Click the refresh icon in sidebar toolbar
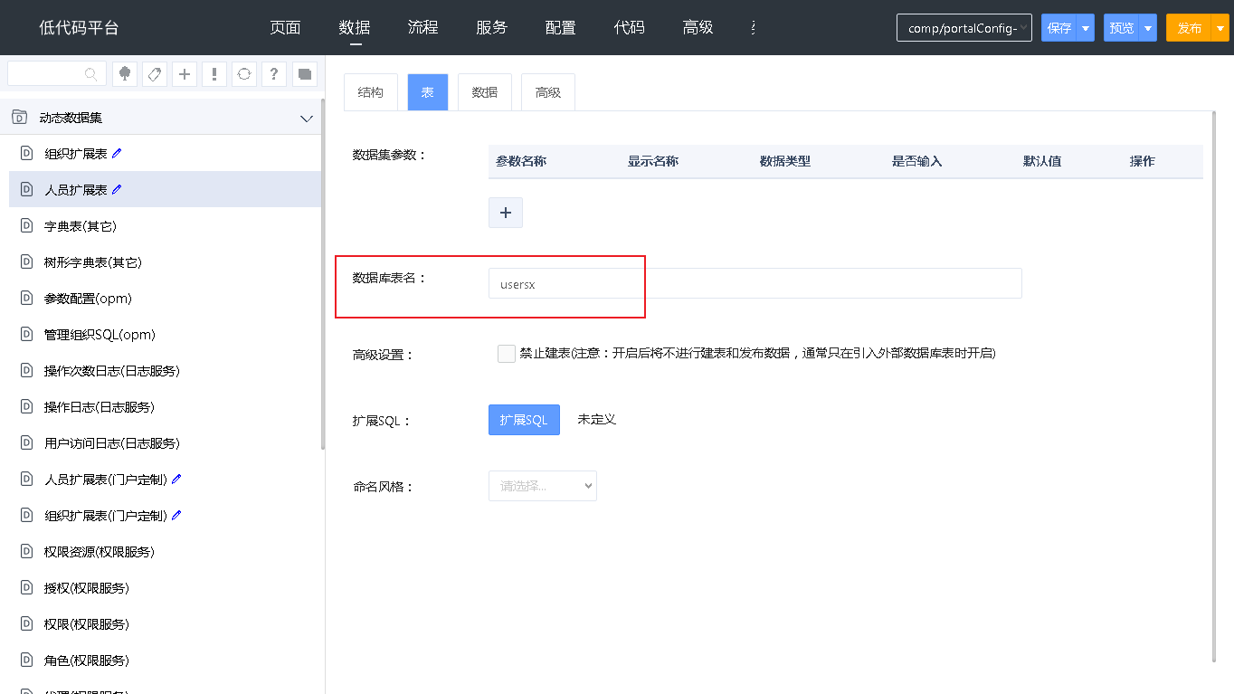1234x694 pixels. point(244,74)
